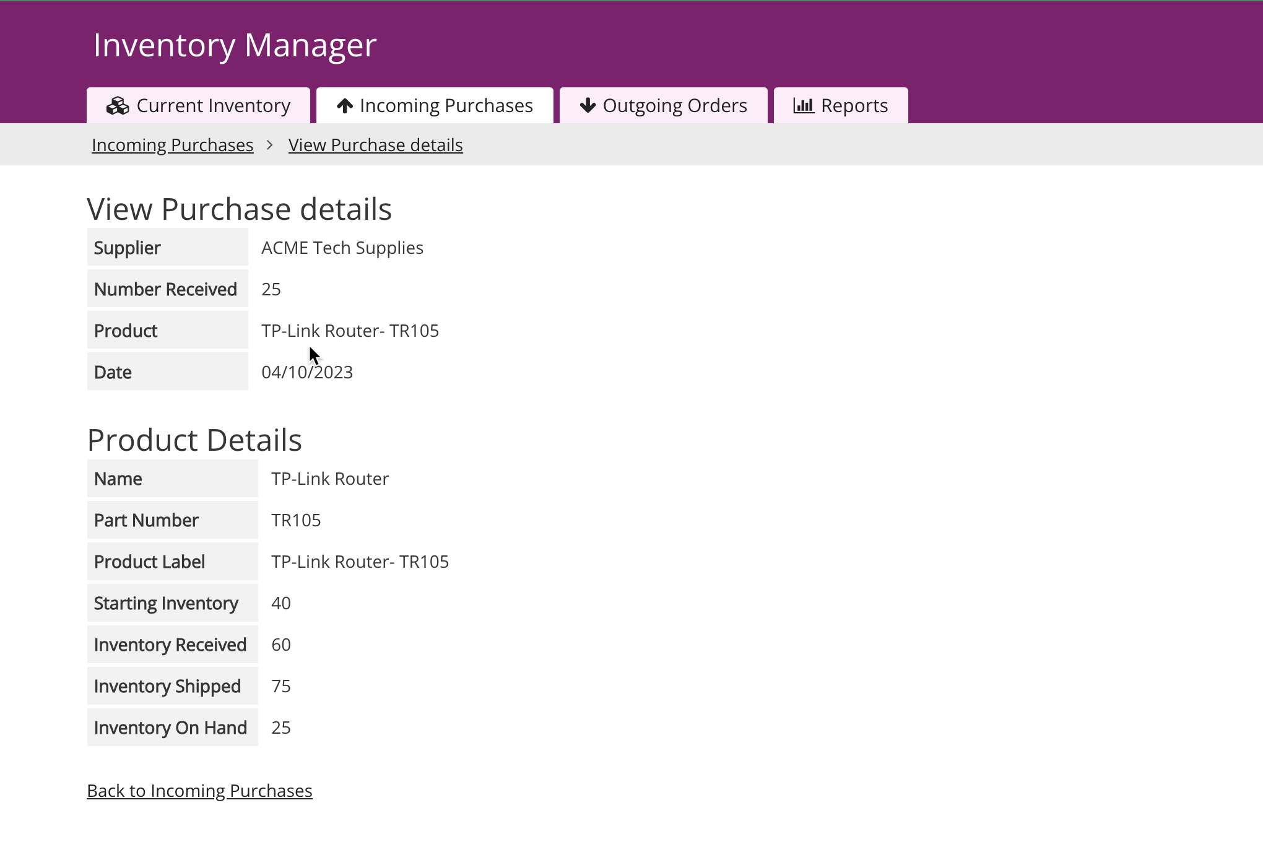Open the Current Inventory tab
Image resolution: width=1263 pixels, height=852 pixels.
click(212, 106)
